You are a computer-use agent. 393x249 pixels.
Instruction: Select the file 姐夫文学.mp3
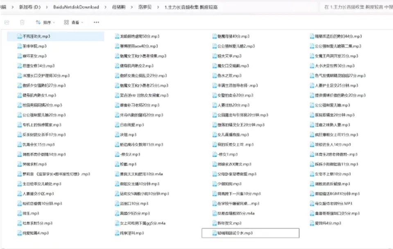227,56
